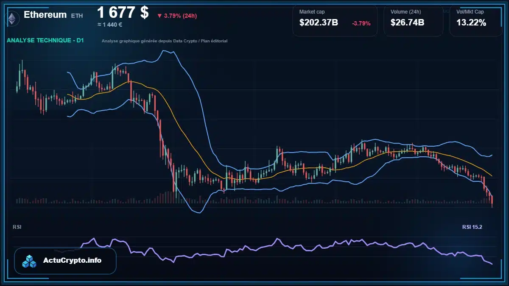Click the ActuCrypto.info site name
509x286 pixels.
pyautogui.click(x=73, y=261)
